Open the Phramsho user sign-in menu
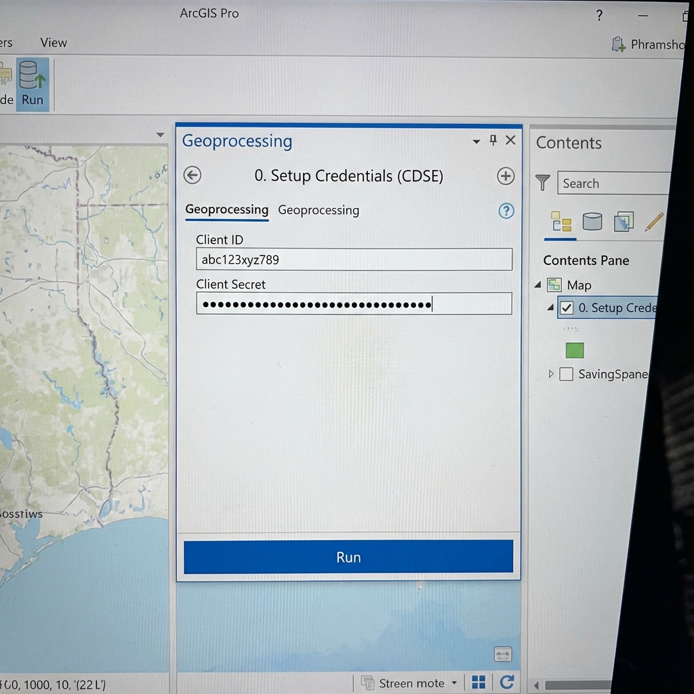This screenshot has height=694, width=694. click(x=649, y=44)
